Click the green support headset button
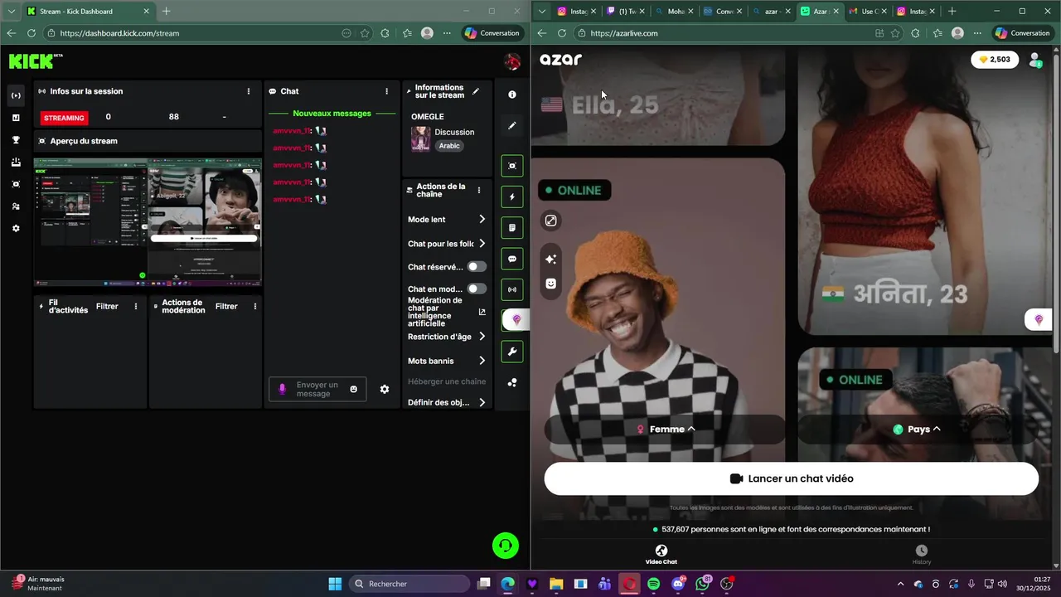Viewport: 1061px width, 597px height. [x=506, y=546]
